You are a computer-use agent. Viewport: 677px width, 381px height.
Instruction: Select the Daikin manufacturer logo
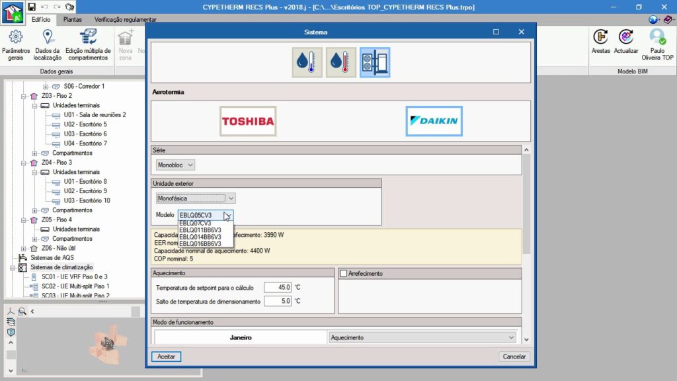click(x=434, y=121)
